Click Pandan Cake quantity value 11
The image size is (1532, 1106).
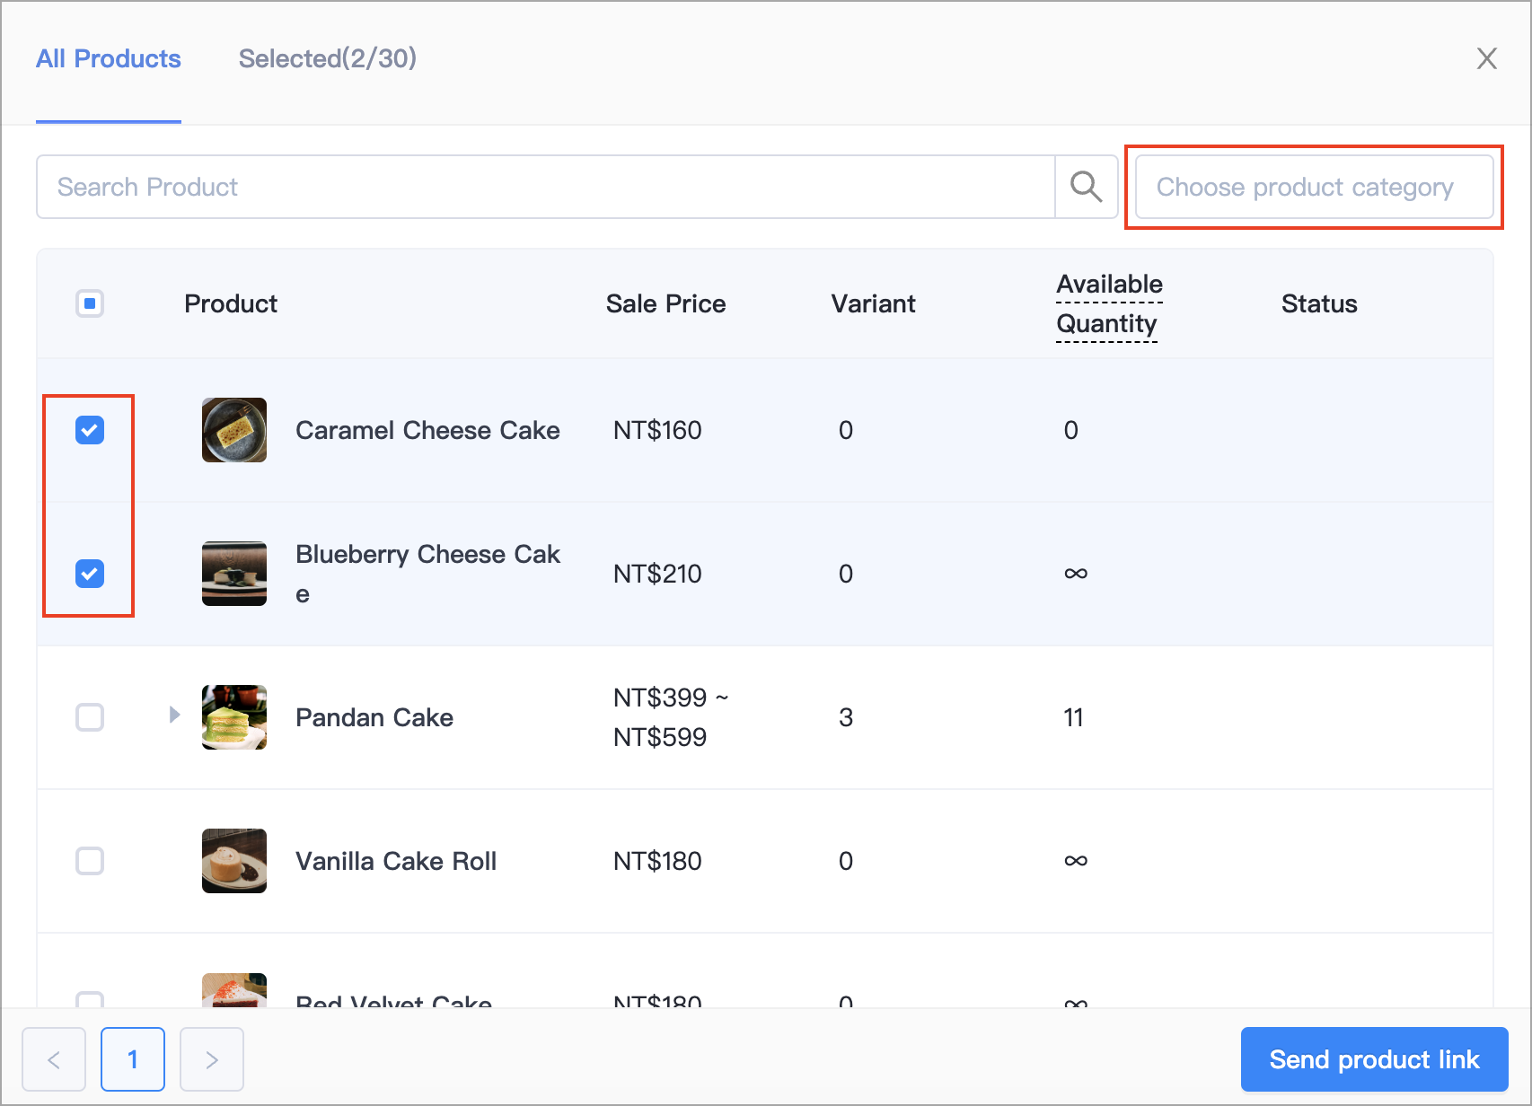pos(1073,717)
